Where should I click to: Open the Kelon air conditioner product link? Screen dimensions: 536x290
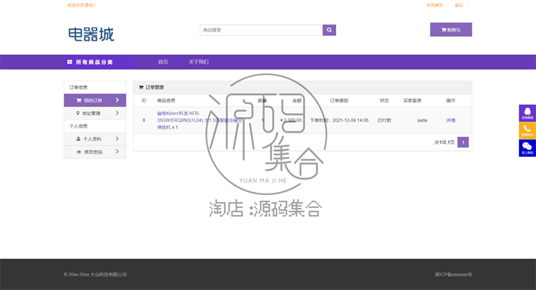pos(199,120)
